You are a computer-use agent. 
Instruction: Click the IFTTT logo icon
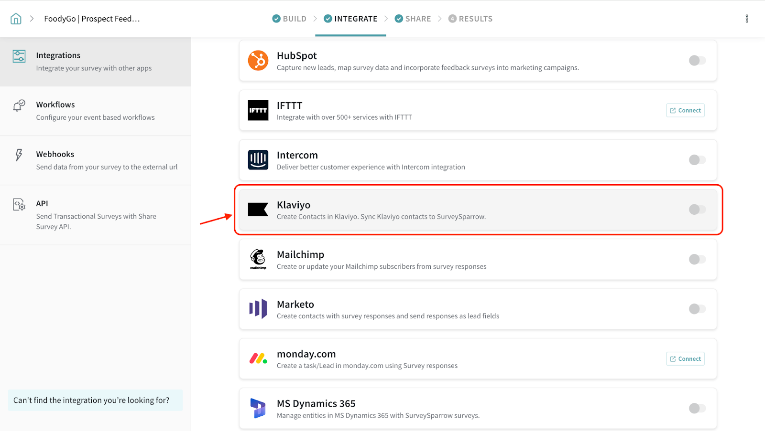tap(258, 110)
